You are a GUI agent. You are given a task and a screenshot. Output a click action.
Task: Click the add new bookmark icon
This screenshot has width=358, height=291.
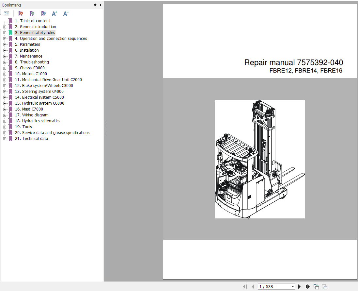tap(32, 13)
